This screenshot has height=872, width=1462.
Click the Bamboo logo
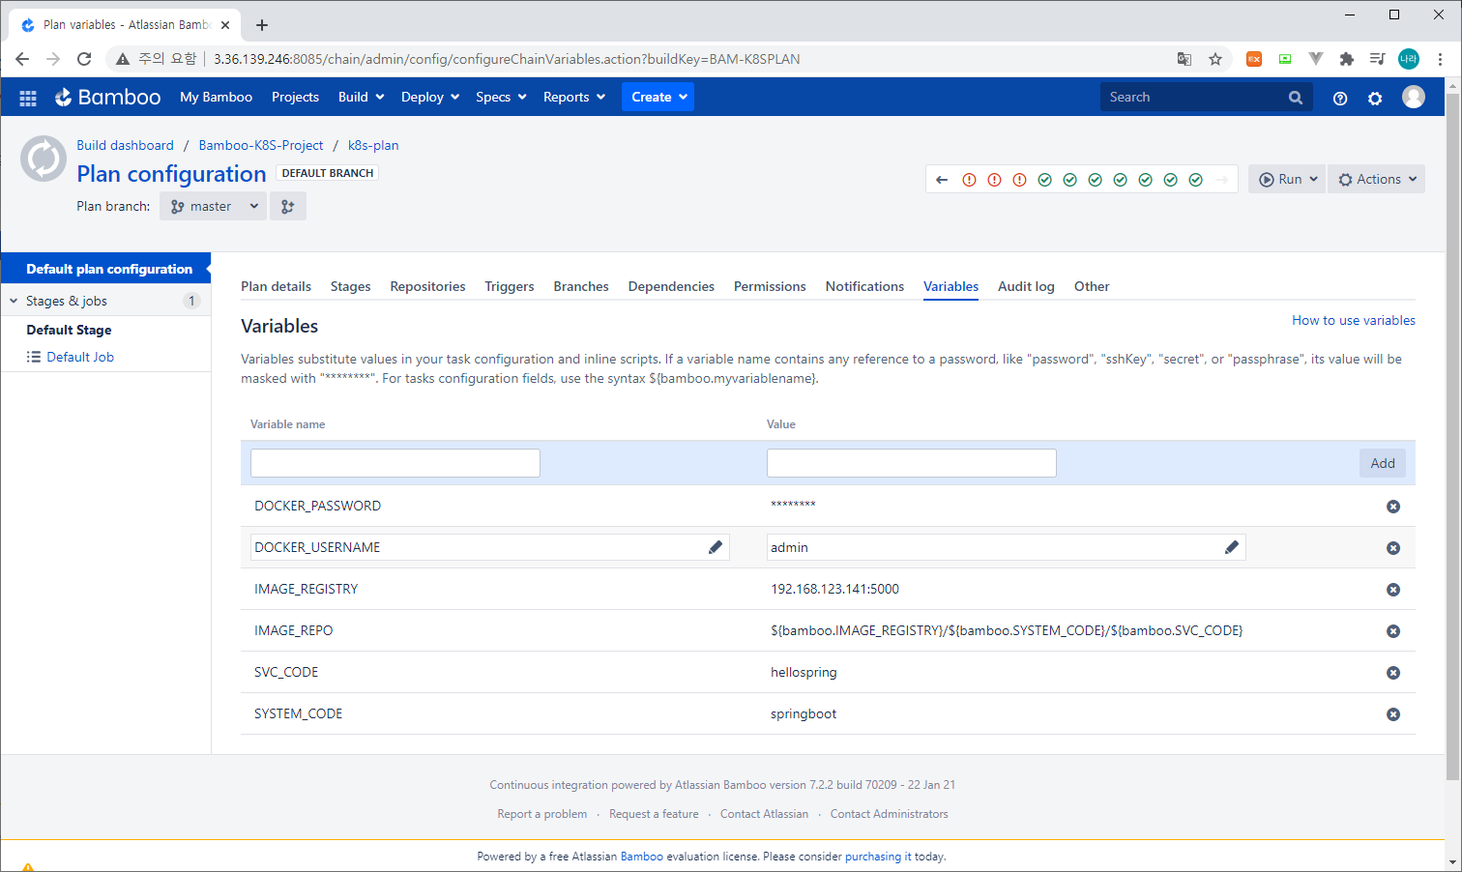[x=107, y=97]
